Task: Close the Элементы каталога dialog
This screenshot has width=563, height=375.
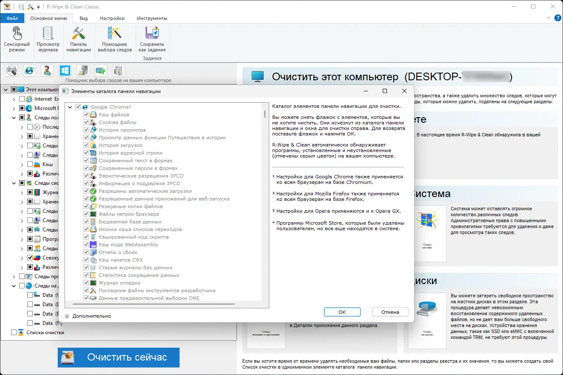Action: [404, 91]
